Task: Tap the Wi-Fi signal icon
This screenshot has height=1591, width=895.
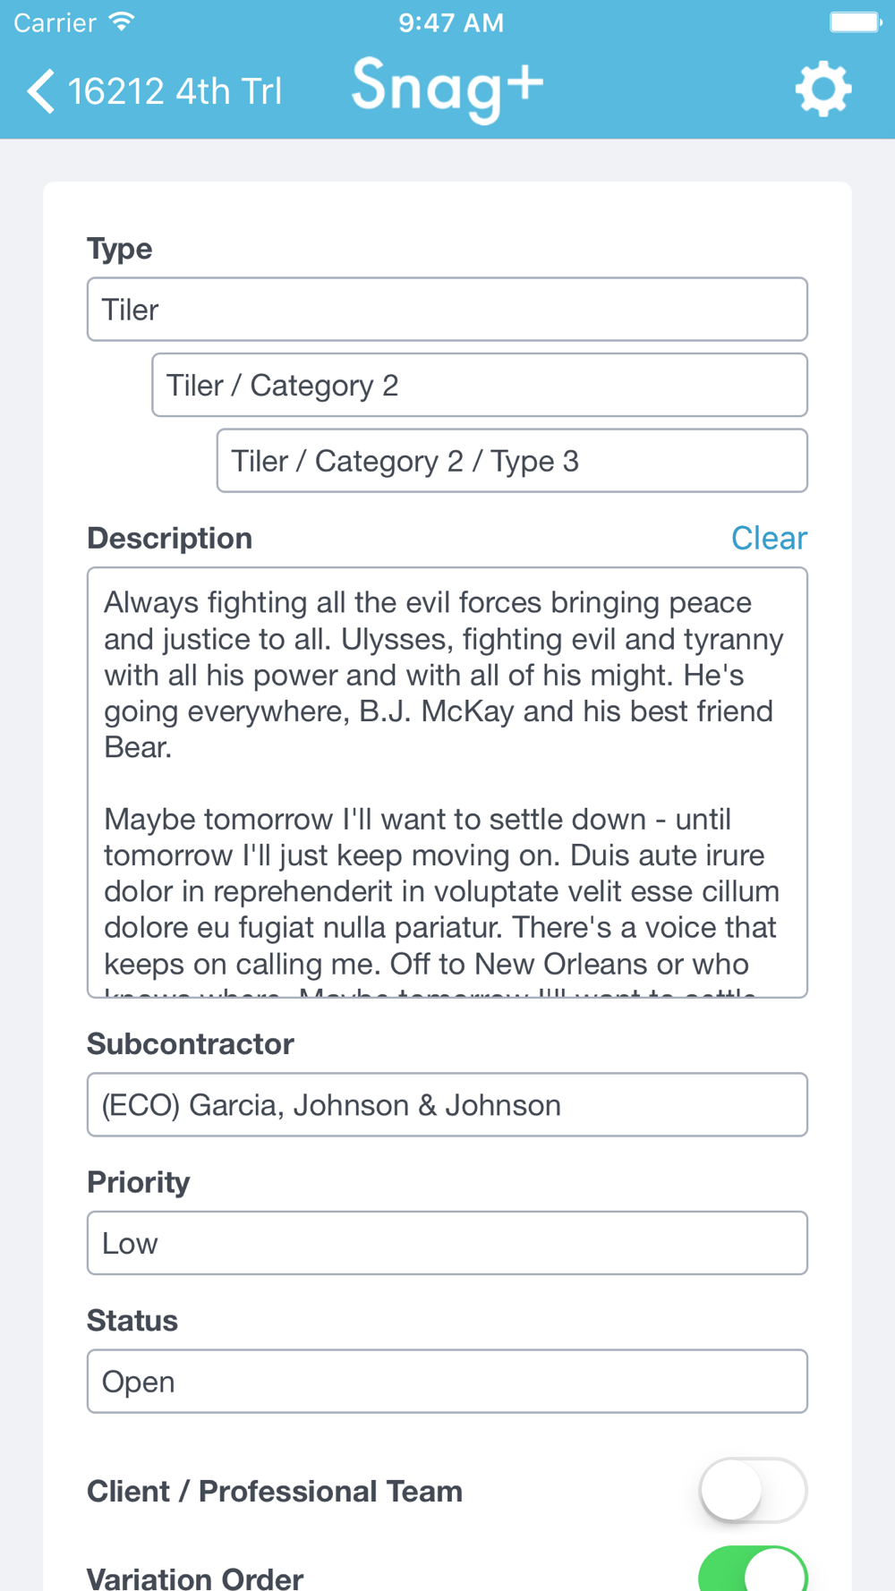Action: pos(122,21)
